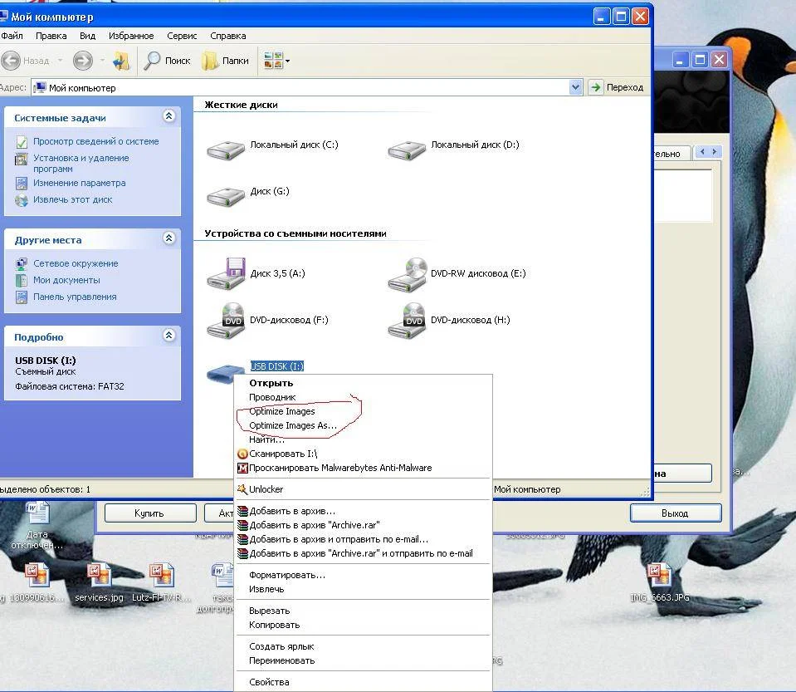796x692 pixels.
Task: Choose Optimize Images in context menu
Action: pos(364,411)
